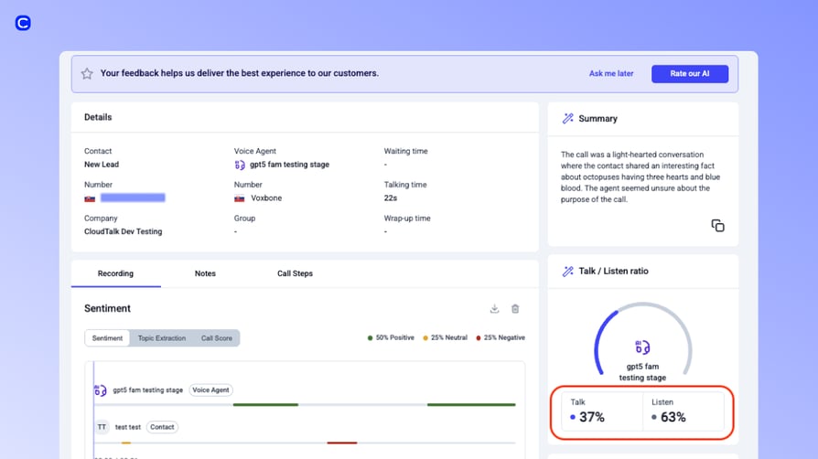Click Ask me later link
Screen dimensions: 818x459
pyautogui.click(x=611, y=73)
